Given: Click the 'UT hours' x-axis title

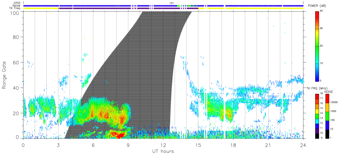Looking at the screenshot, I should [x=163, y=151].
